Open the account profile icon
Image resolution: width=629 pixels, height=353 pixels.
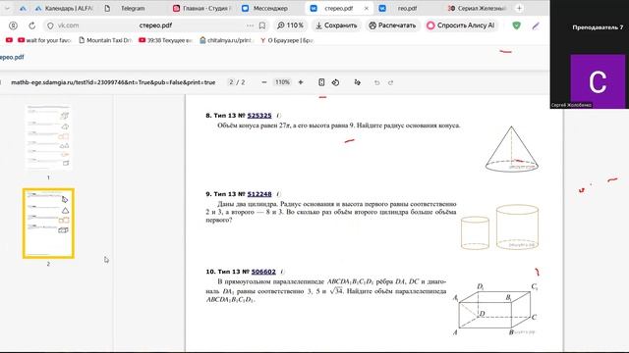13,25
